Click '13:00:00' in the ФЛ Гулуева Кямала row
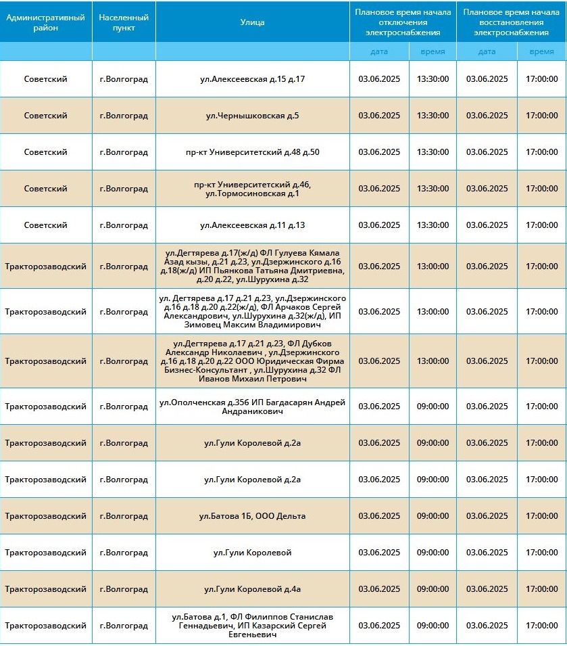Image resolution: width=567 pixels, height=646 pixels. tap(433, 267)
